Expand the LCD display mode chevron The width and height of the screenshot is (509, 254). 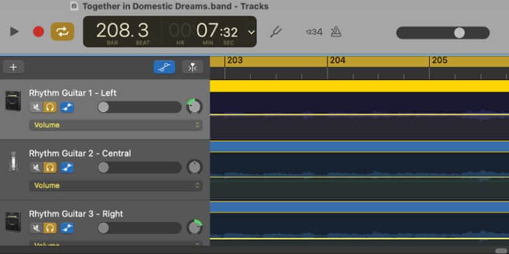click(251, 32)
